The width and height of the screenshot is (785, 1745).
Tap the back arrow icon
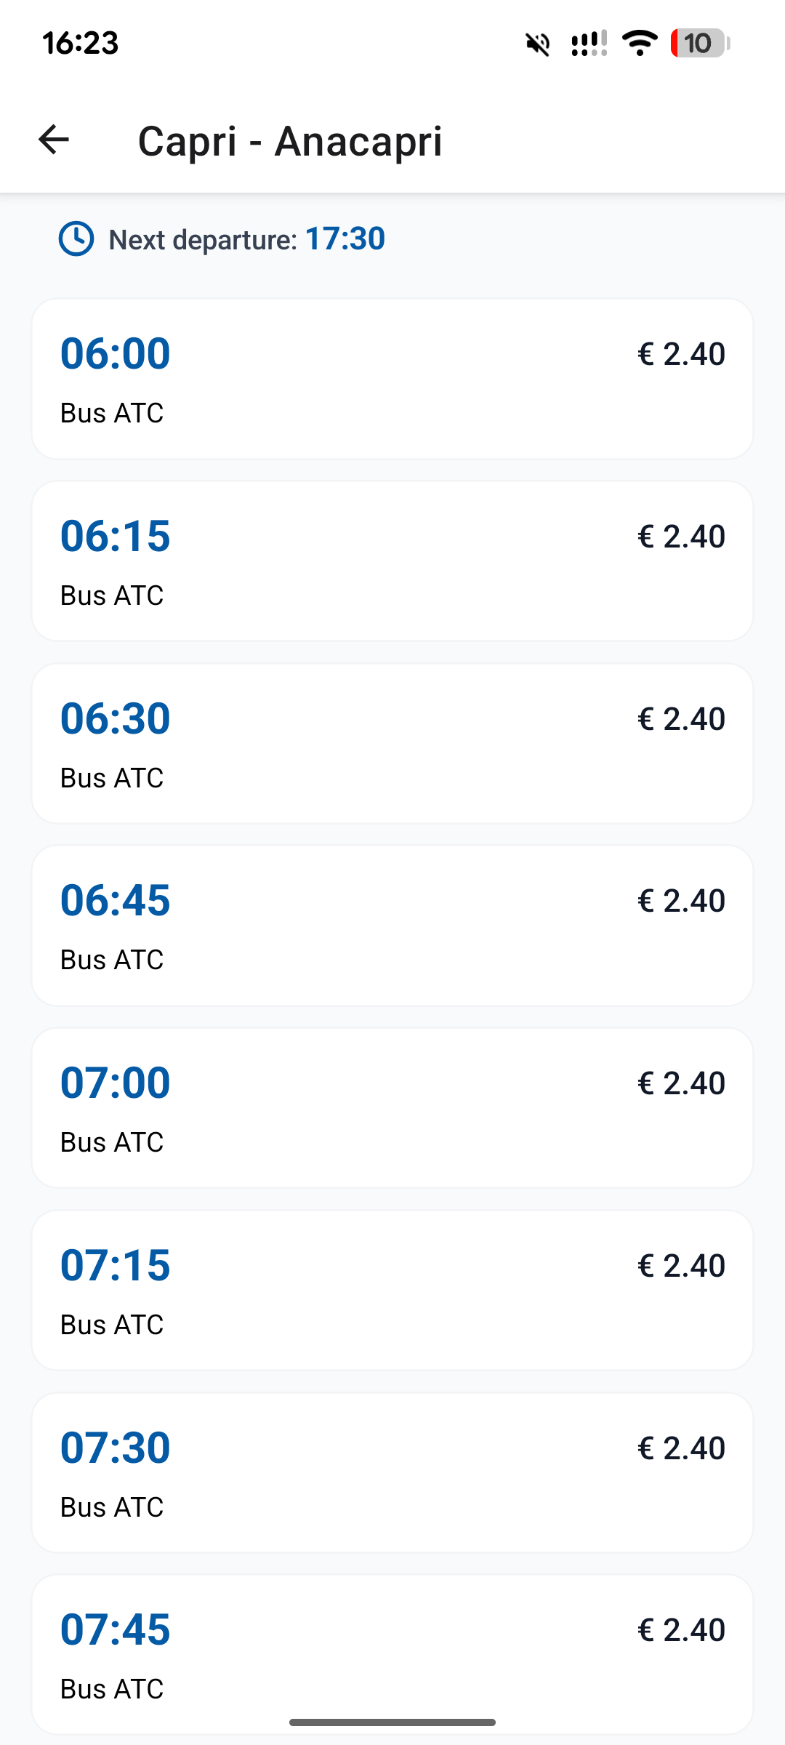(54, 140)
